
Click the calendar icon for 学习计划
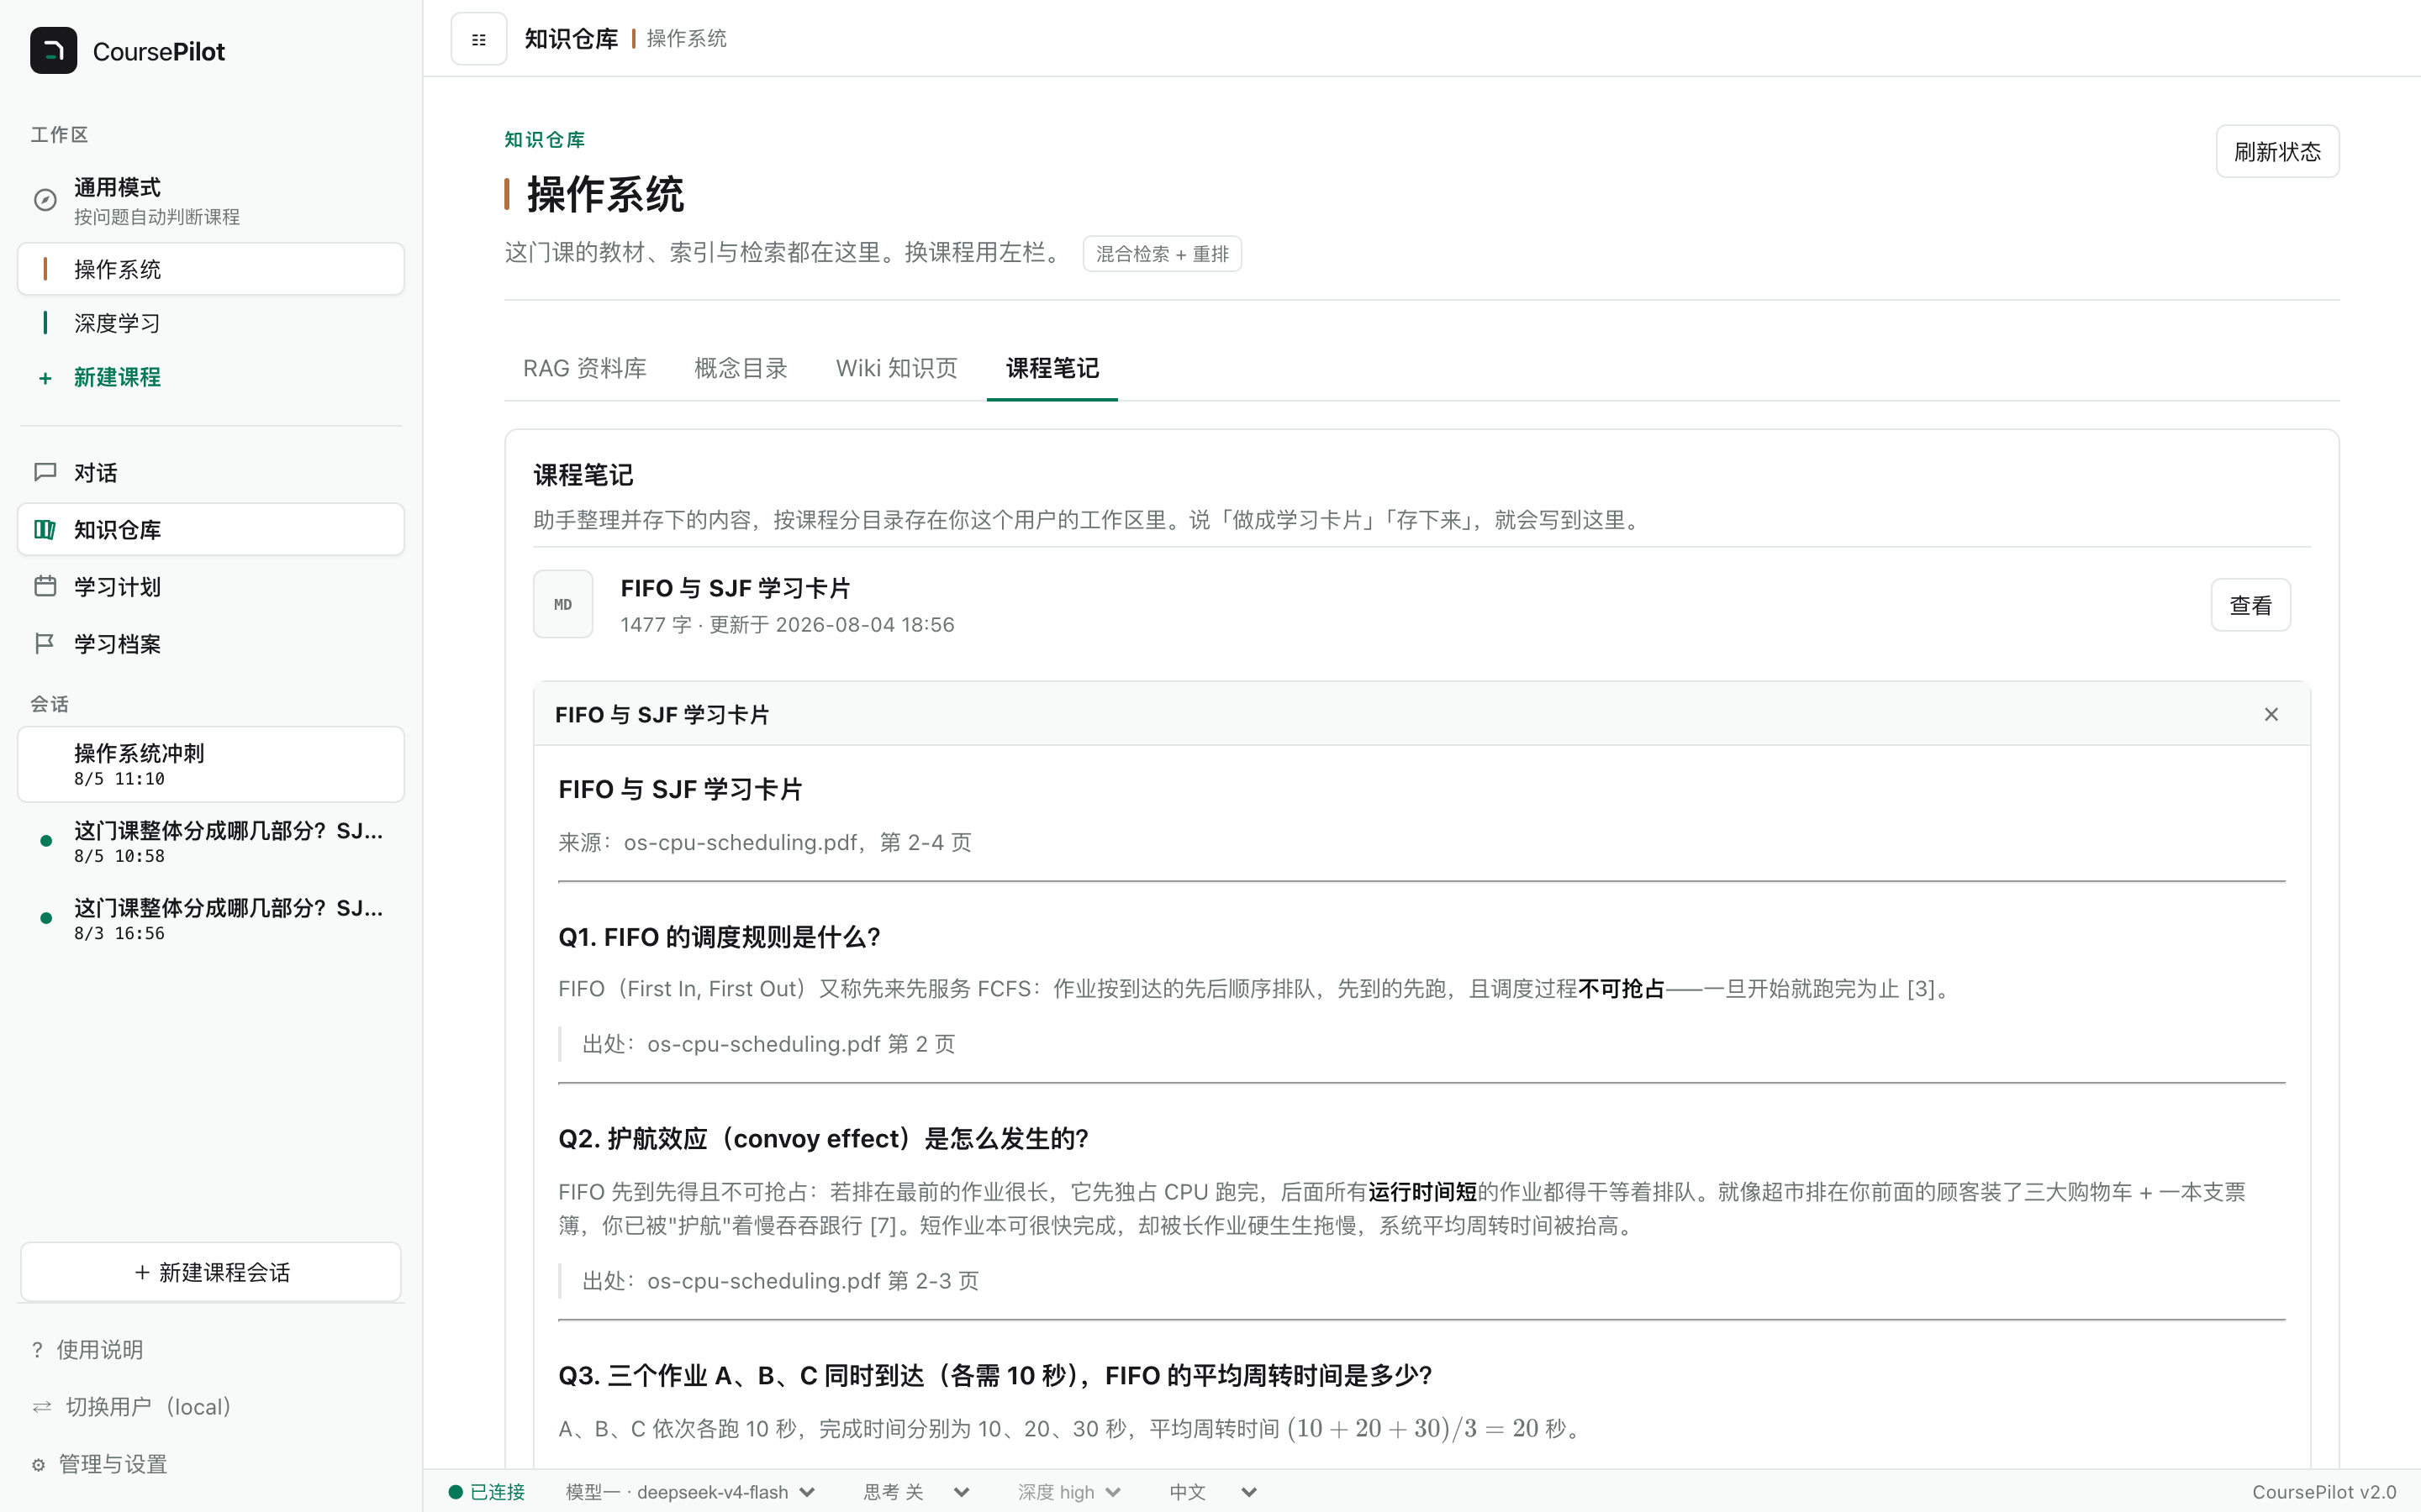pos(45,586)
